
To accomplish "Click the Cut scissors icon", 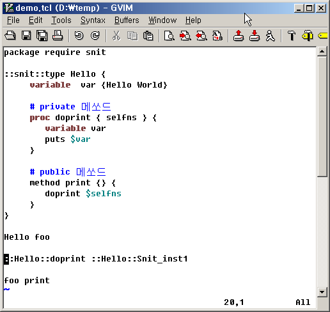I will pos(116,36).
